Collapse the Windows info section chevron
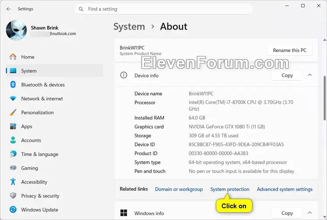 pos(310,213)
